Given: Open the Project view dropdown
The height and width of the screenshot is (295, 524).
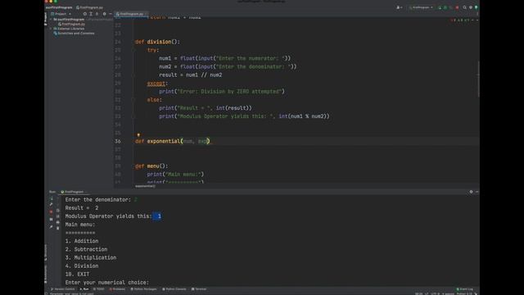Looking at the screenshot, I should 61,14.
